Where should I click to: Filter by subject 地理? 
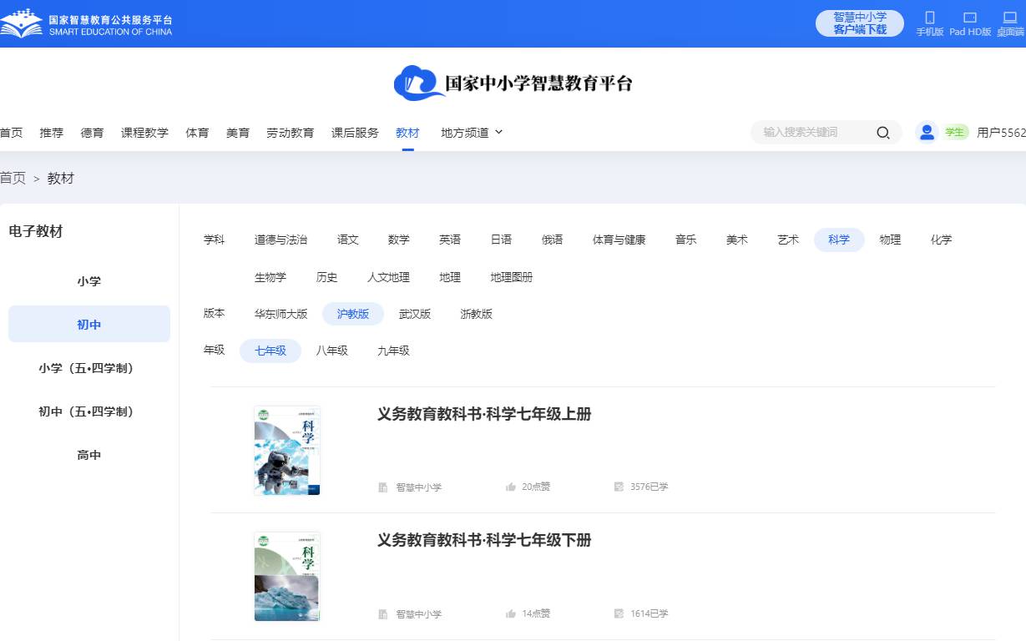point(450,277)
